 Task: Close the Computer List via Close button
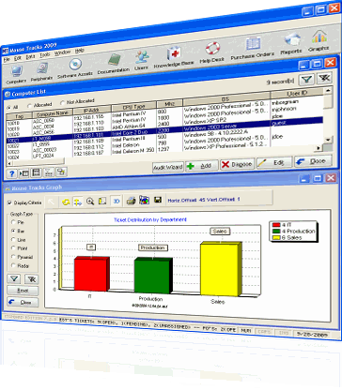coord(313,161)
